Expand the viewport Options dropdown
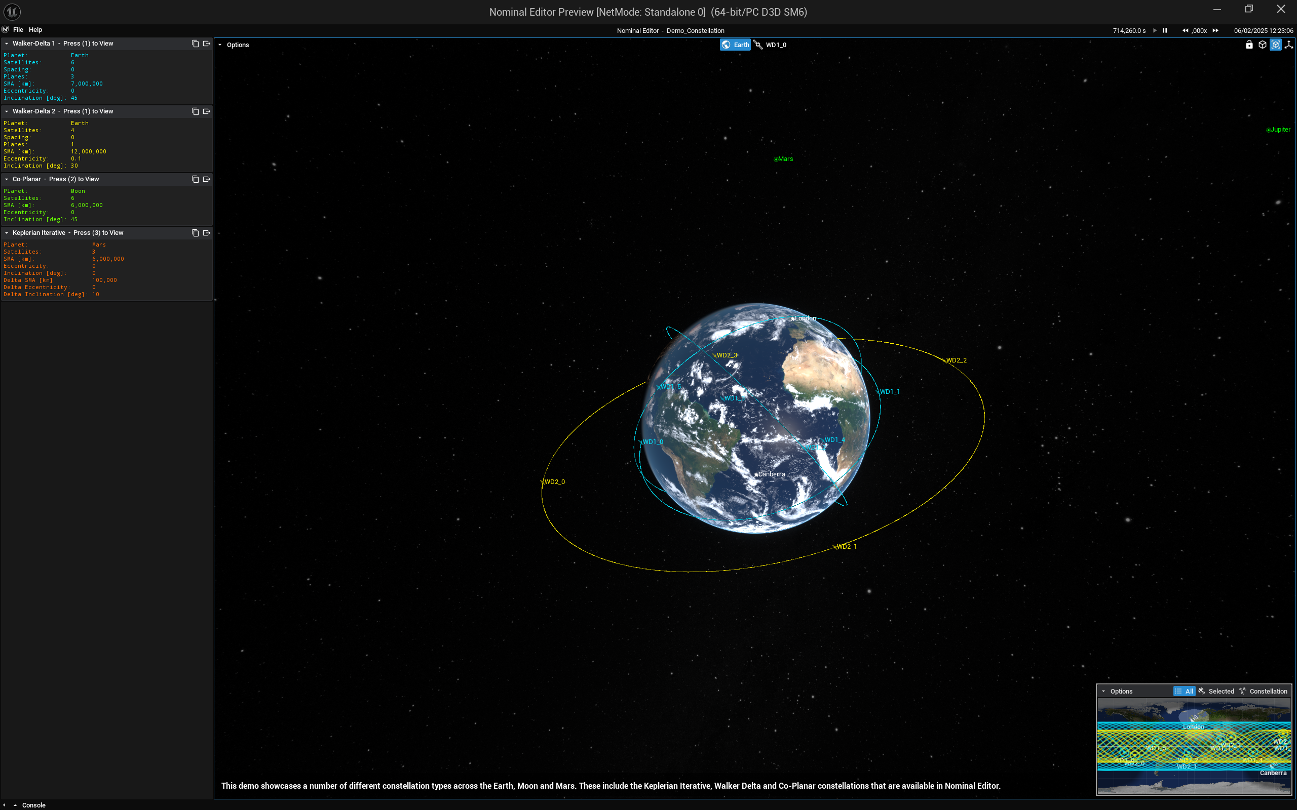This screenshot has height=810, width=1297. pos(234,45)
